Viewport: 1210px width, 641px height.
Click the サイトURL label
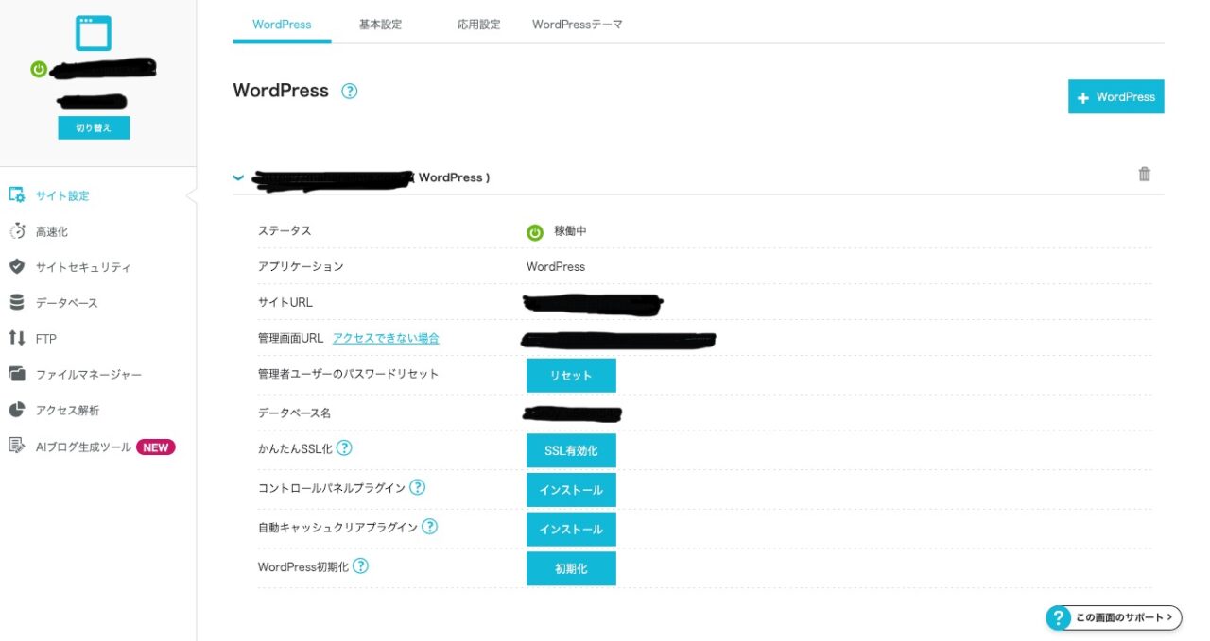click(285, 302)
